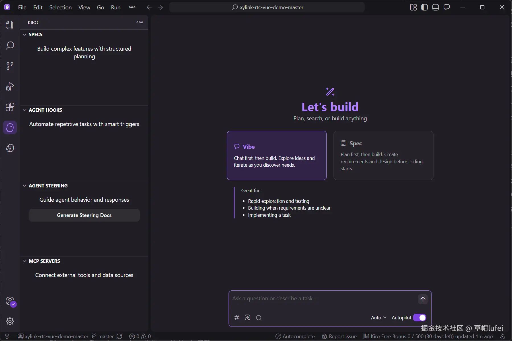
Task: Navigate back with the left arrow
Action: click(x=149, y=7)
